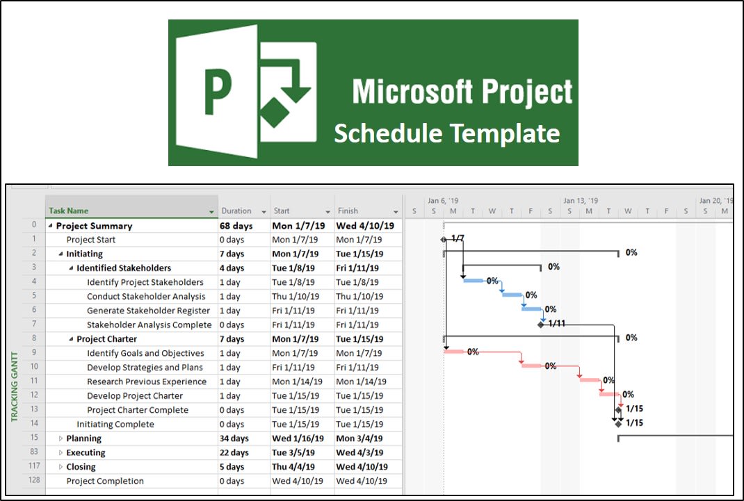Click the Develop Strategies and Plans red bar
Image resolution: width=744 pixels, height=501 pixels.
tap(532, 366)
